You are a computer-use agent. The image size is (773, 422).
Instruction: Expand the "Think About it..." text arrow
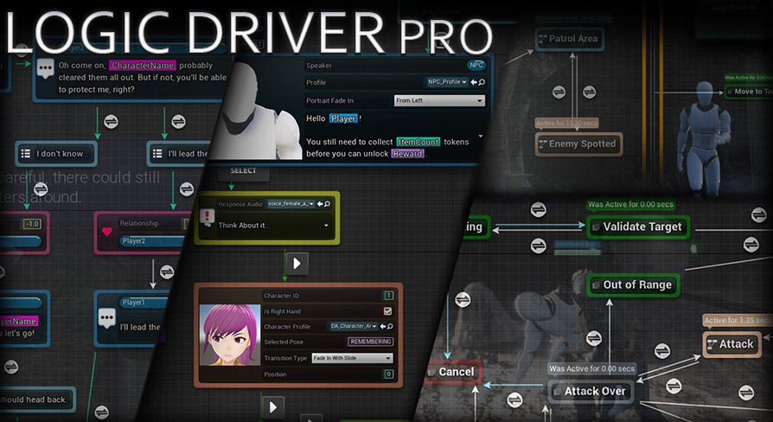326,226
